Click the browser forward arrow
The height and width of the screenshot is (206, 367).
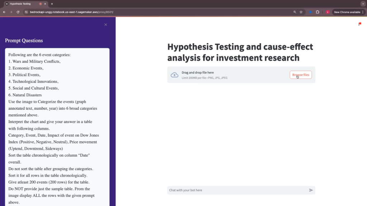coord(11,12)
